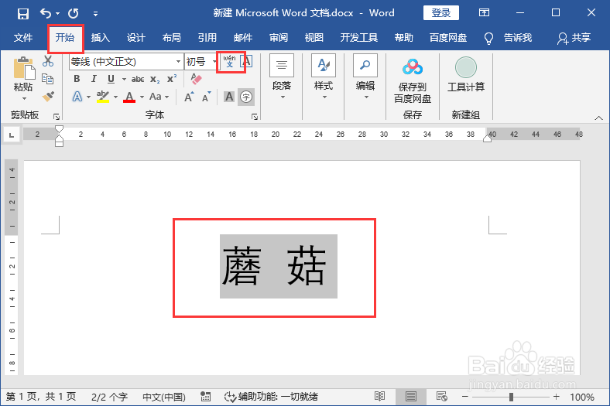
Task: Collapse the ribbon with the up chevron
Action: coord(598,118)
